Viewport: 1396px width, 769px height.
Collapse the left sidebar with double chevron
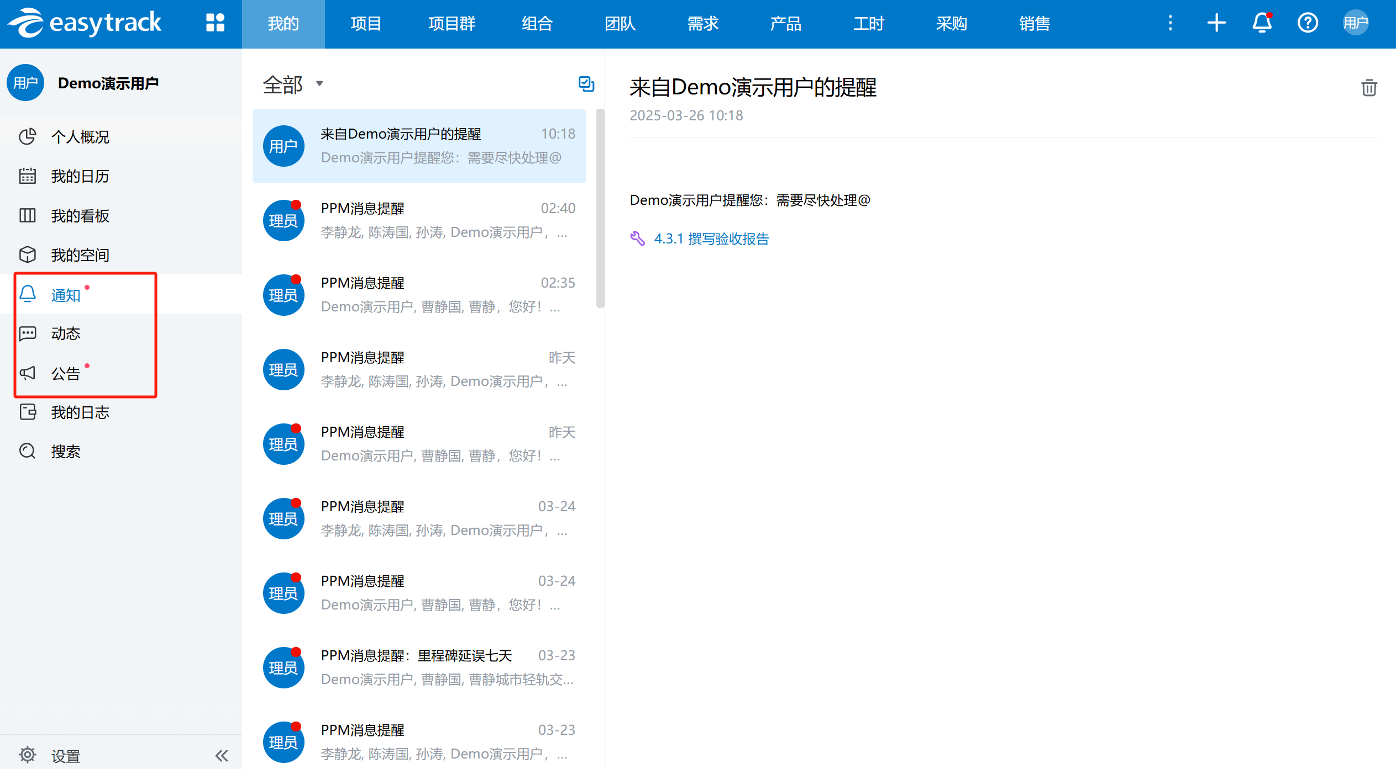[222, 755]
